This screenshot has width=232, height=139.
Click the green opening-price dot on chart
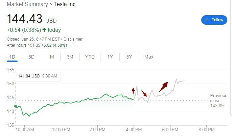click(x=16, y=107)
